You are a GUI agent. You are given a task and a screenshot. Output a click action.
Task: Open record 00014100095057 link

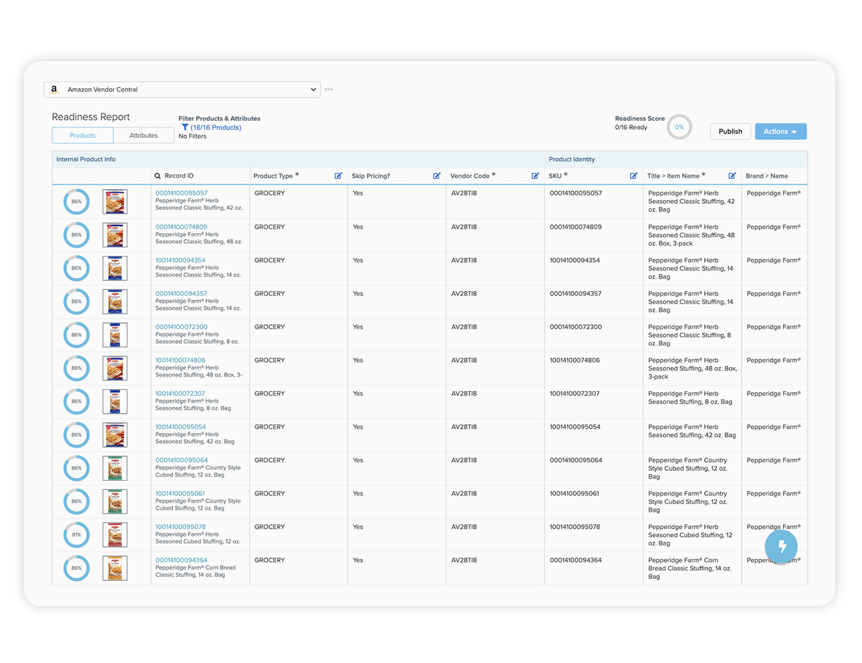pos(181,194)
